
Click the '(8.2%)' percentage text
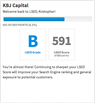(33, 25)
